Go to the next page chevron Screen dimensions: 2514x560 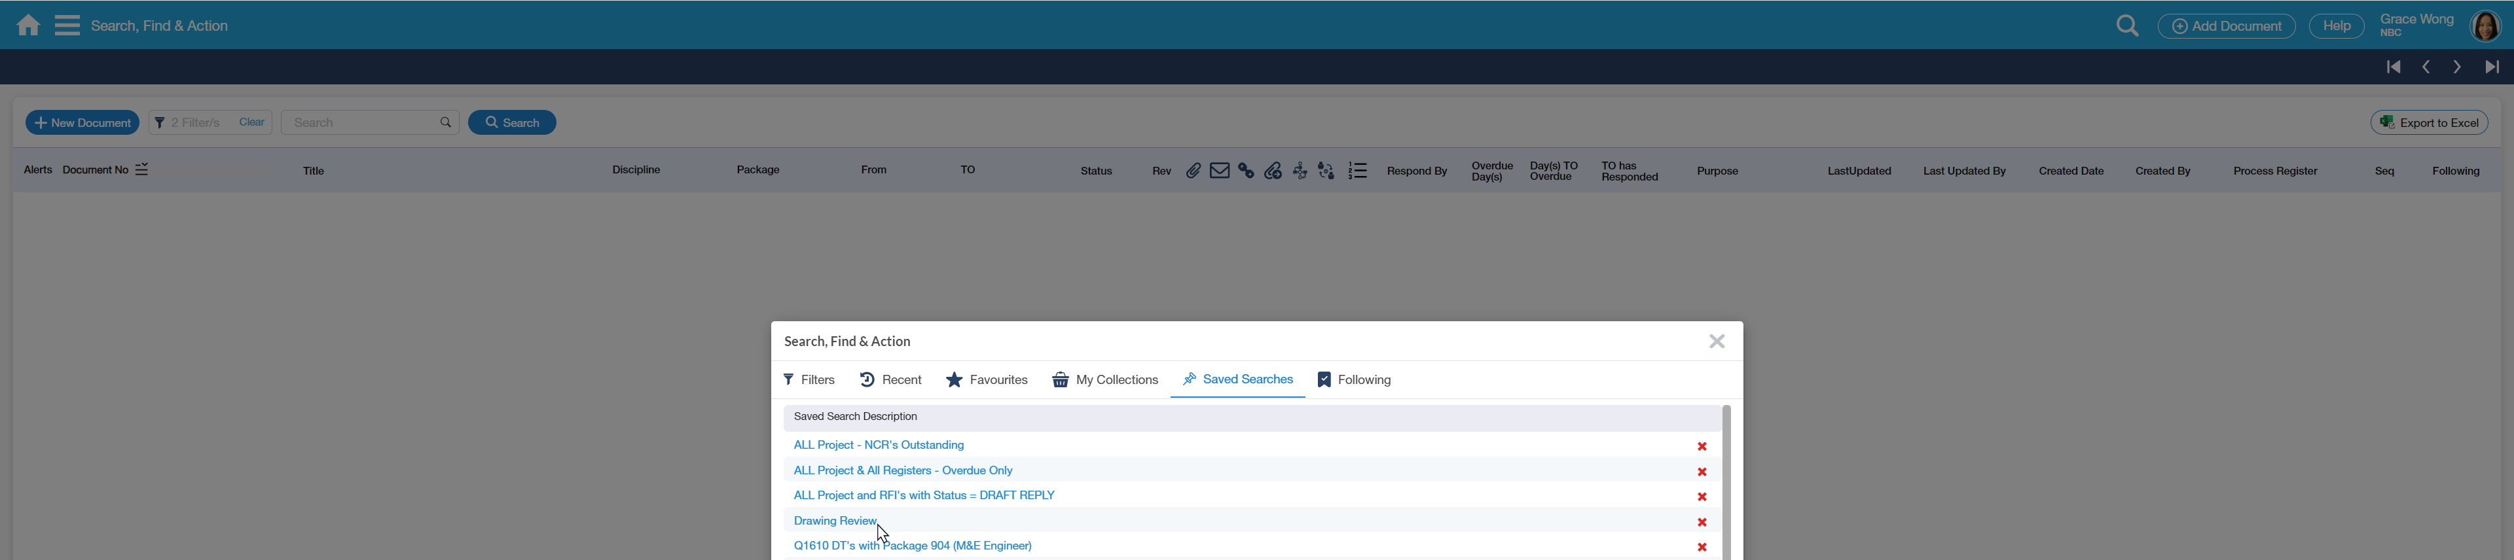pyautogui.click(x=2456, y=67)
